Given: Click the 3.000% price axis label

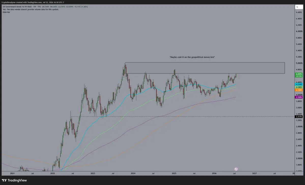Looking at the screenshot, I should tap(299, 127).
